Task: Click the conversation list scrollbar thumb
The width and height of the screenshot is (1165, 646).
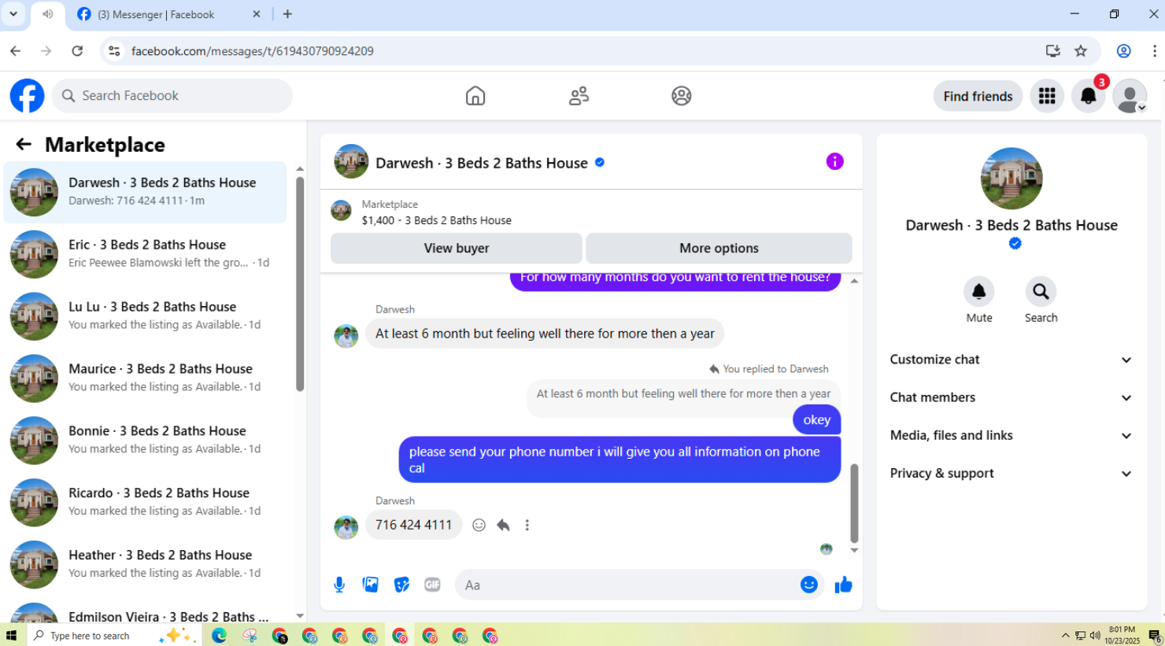Action: point(300,283)
